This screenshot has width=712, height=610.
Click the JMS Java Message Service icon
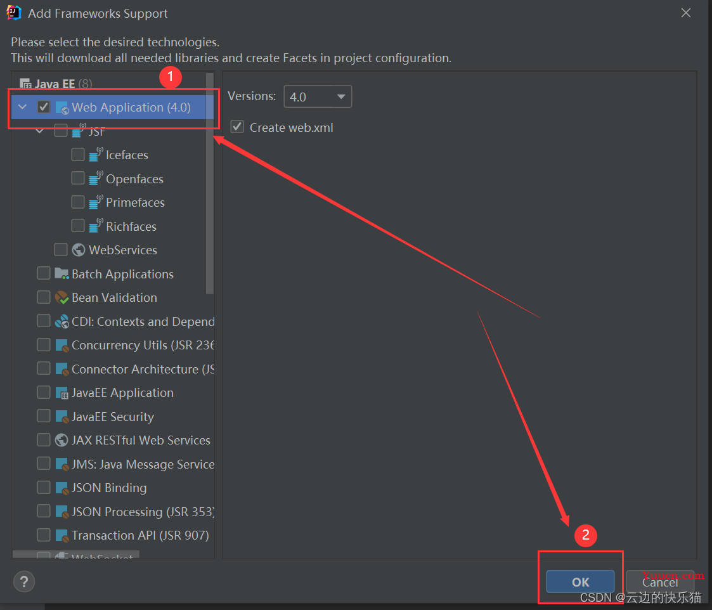coord(61,464)
